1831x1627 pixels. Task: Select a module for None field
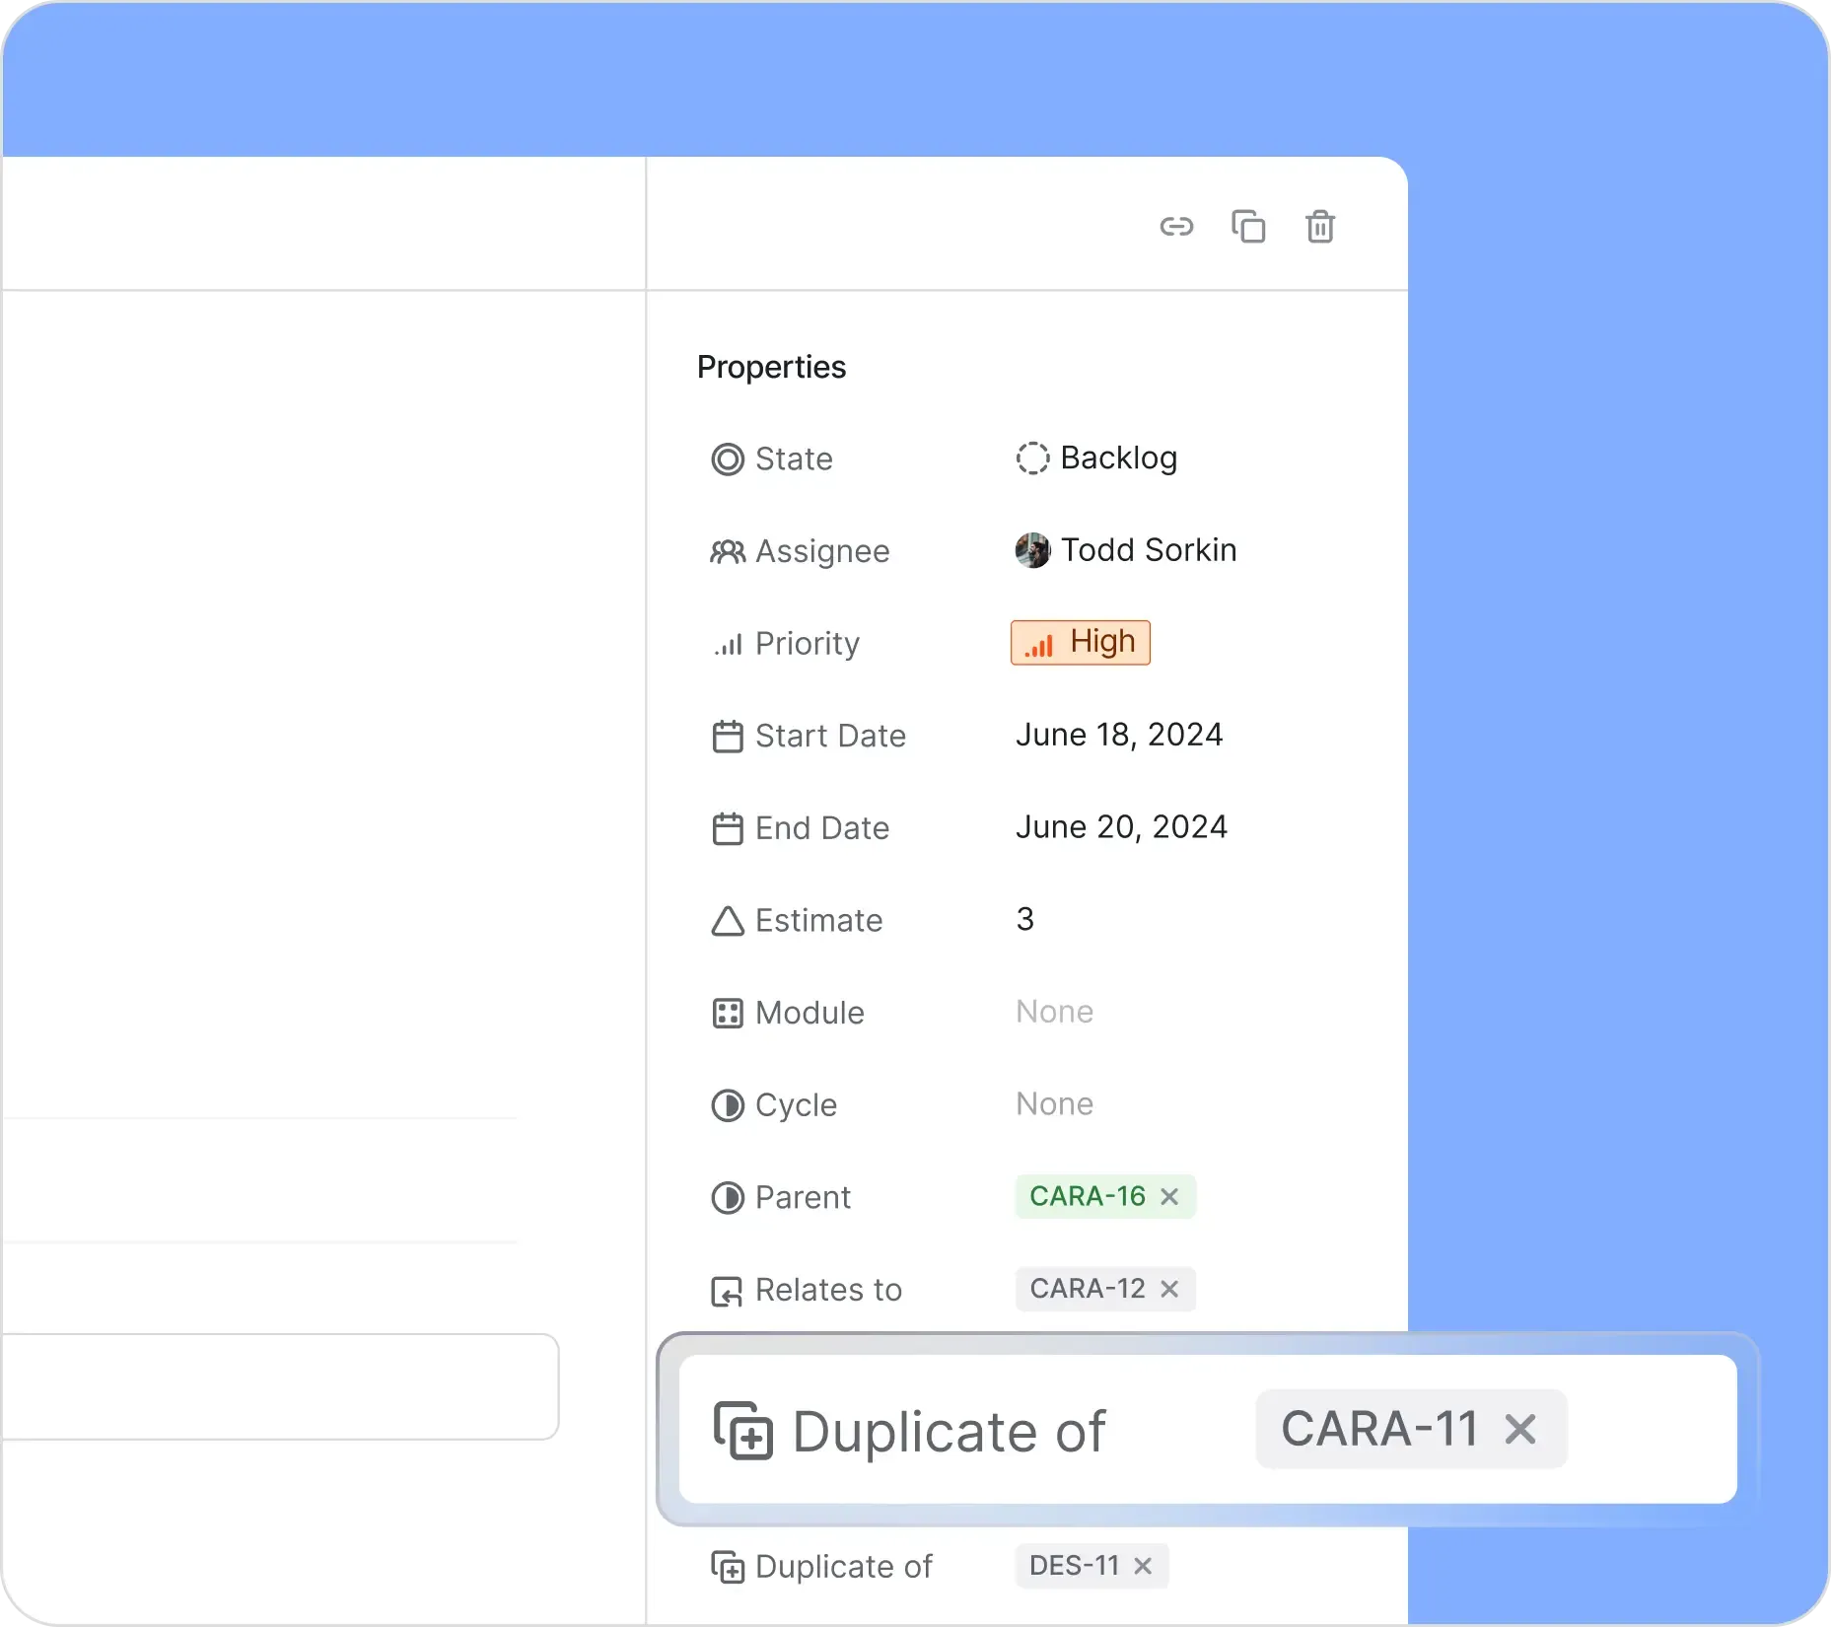(x=1054, y=1013)
